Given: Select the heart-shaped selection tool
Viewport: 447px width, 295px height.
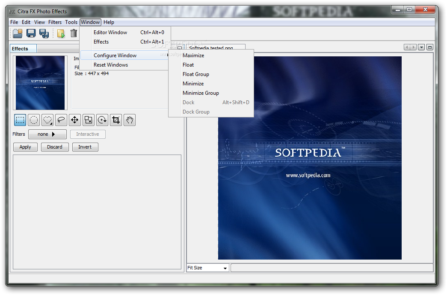Looking at the screenshot, I should point(47,120).
